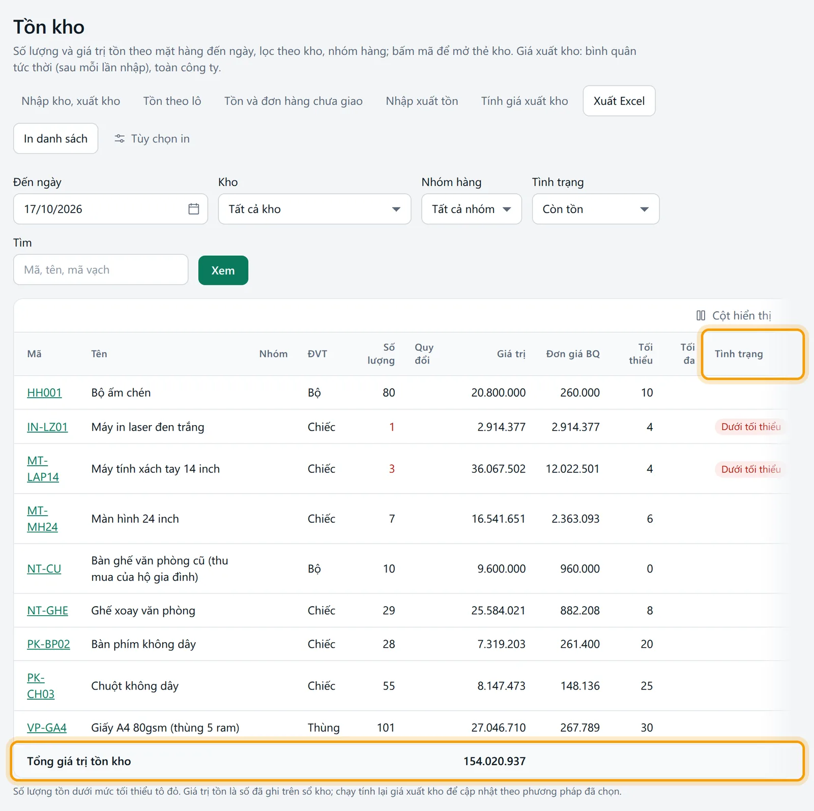Go to Tồn và đơn hàng chưa giao

pos(294,101)
